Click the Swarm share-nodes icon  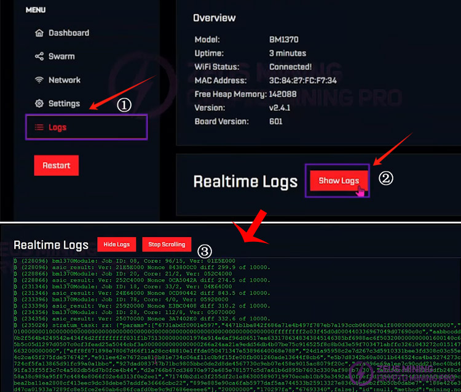(x=39, y=56)
